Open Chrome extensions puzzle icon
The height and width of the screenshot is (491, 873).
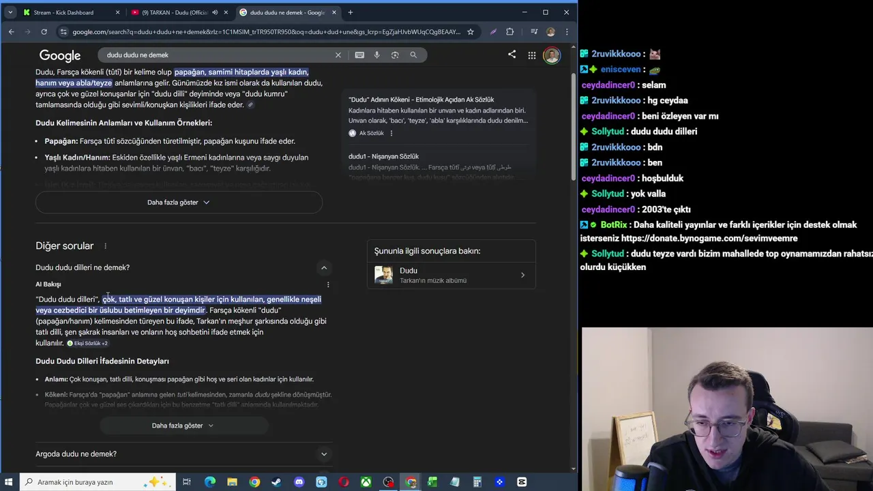(510, 31)
